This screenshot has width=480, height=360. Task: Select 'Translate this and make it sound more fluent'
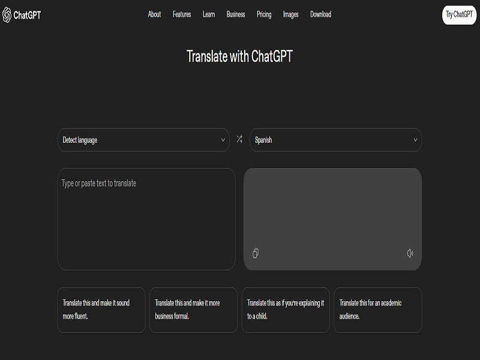point(102,310)
